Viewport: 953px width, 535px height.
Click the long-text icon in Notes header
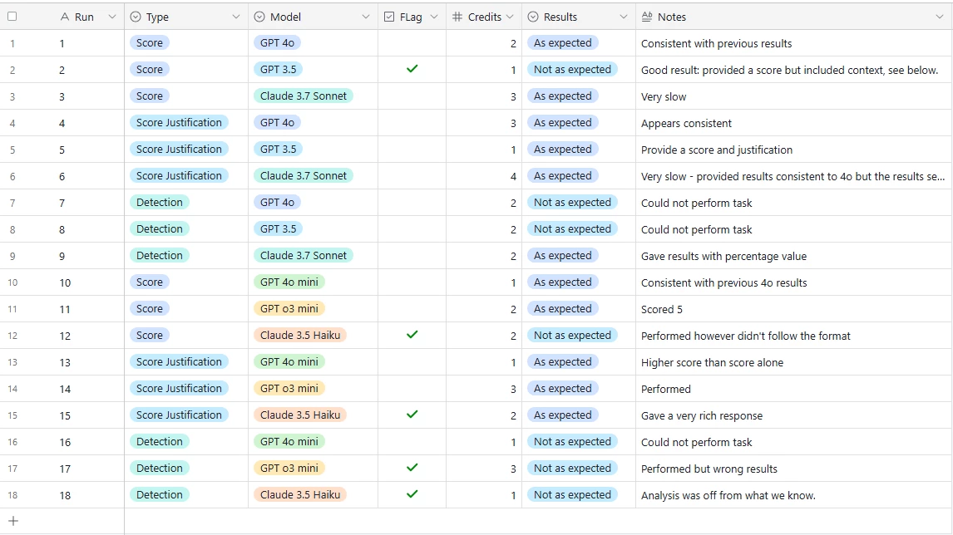pos(647,17)
